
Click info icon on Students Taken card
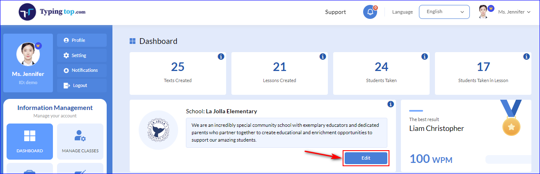[424, 56]
